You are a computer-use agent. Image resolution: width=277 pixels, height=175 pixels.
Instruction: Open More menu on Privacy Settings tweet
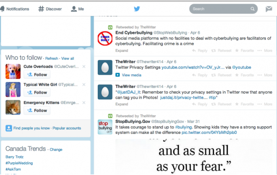[265, 75]
